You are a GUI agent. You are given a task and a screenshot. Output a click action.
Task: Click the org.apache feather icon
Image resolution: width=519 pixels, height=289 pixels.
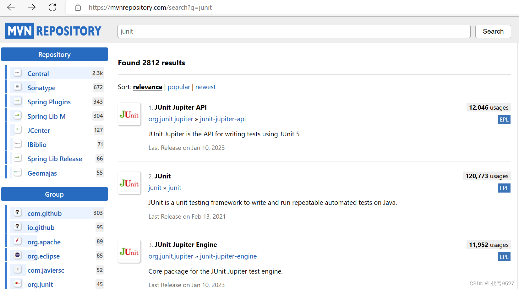(18, 241)
